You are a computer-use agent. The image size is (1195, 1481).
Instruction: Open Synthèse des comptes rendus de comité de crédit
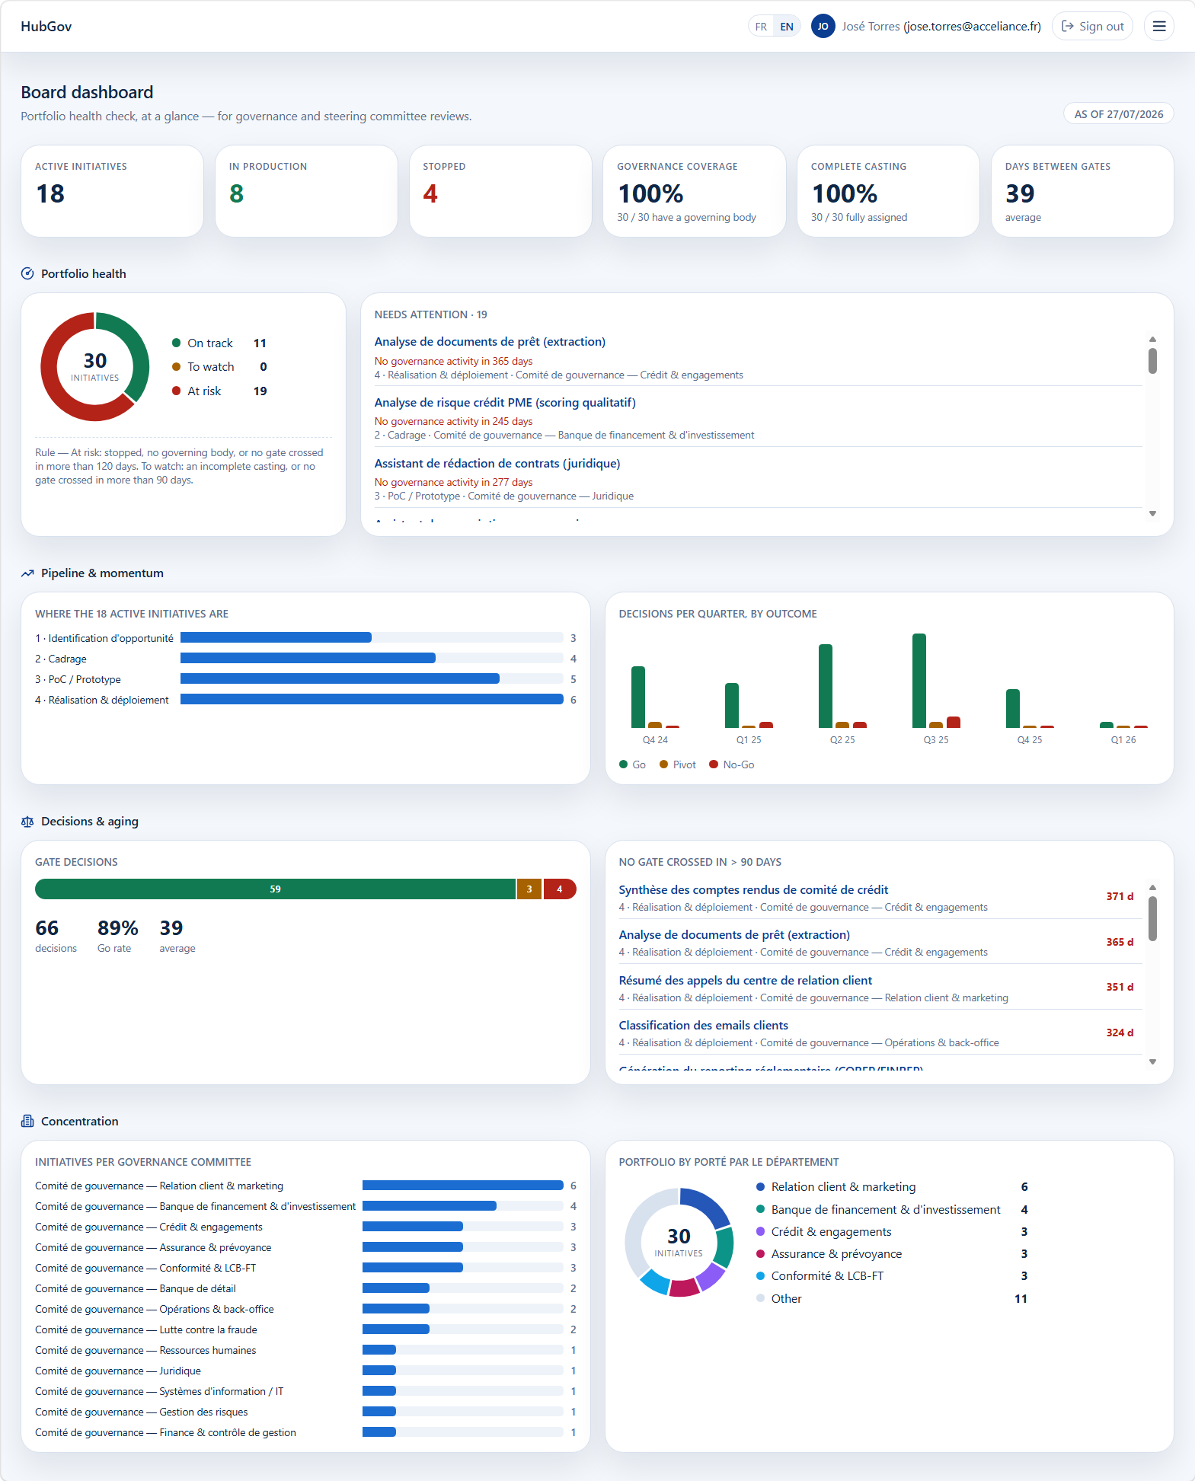[x=753, y=890]
